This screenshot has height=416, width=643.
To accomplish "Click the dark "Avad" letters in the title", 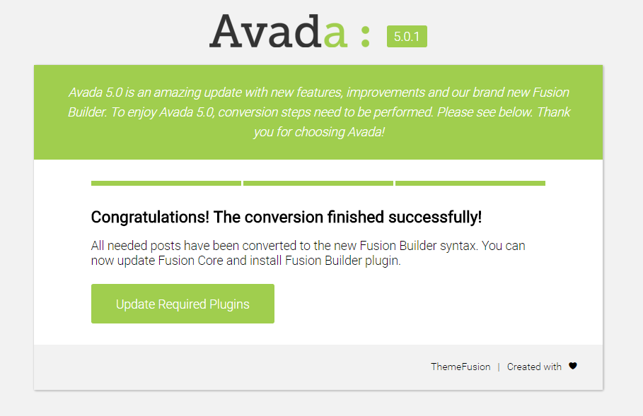I will (265, 32).
